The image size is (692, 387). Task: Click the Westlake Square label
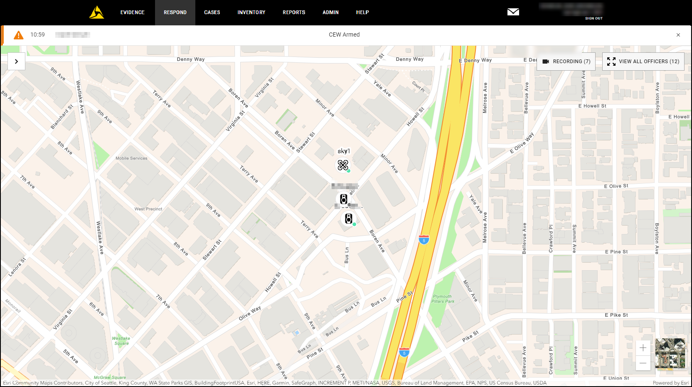pyautogui.click(x=121, y=341)
